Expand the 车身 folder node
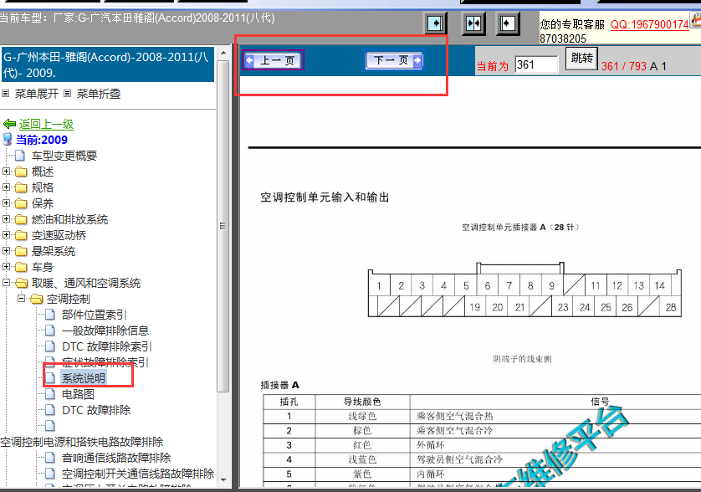 [x=6, y=267]
